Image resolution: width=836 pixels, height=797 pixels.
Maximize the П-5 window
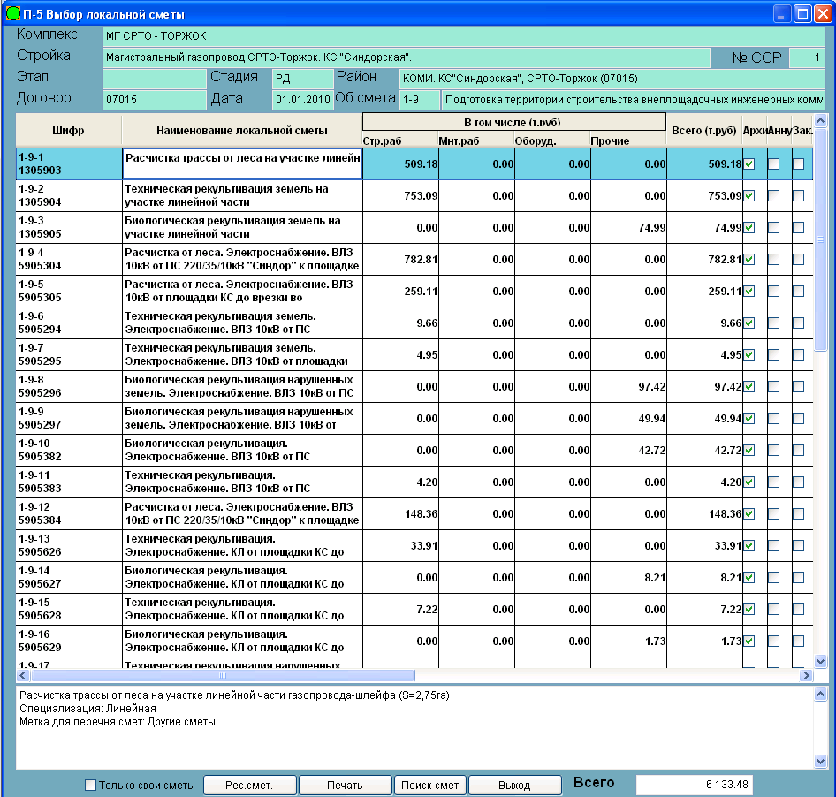tap(802, 13)
